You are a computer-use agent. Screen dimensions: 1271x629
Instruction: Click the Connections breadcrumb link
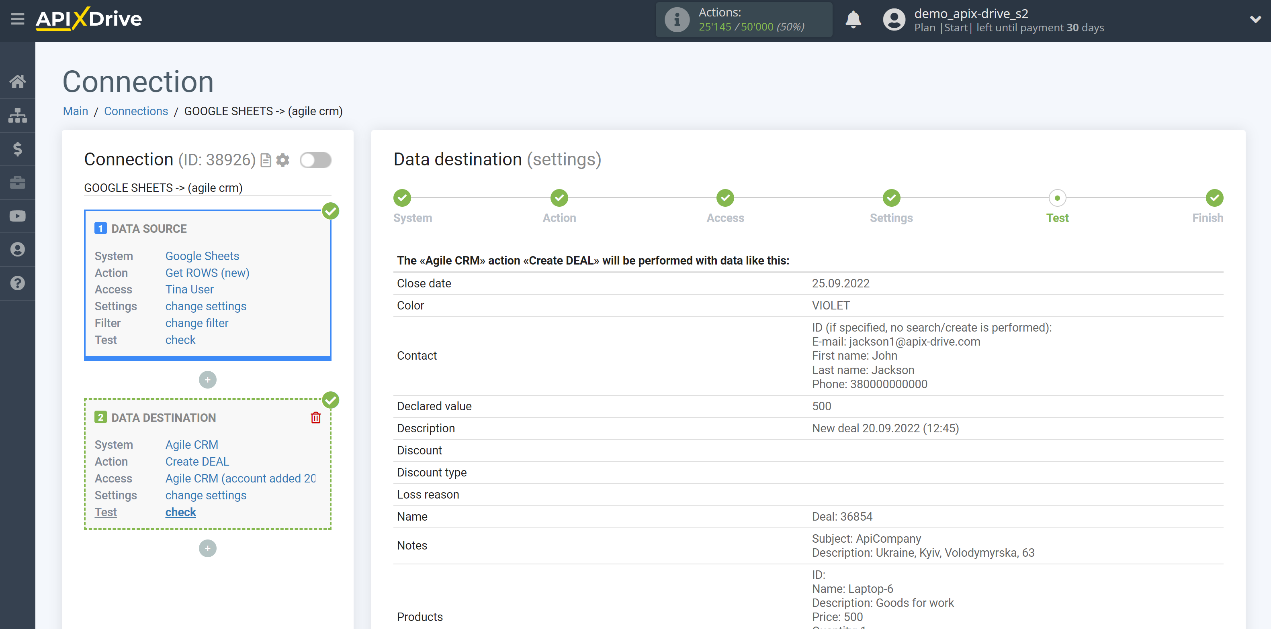click(x=136, y=111)
